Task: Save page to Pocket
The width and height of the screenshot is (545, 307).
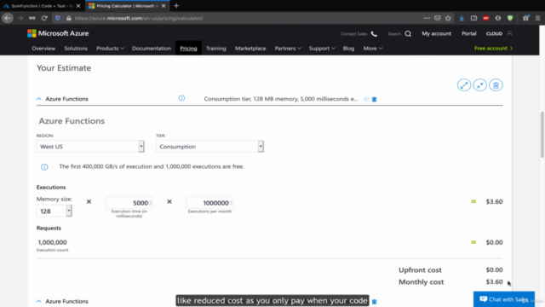Action: click(x=438, y=18)
